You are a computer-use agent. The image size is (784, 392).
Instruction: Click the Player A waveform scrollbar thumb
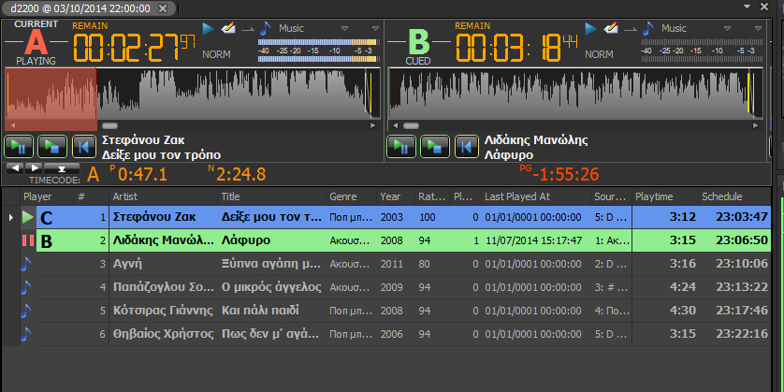point(109,124)
